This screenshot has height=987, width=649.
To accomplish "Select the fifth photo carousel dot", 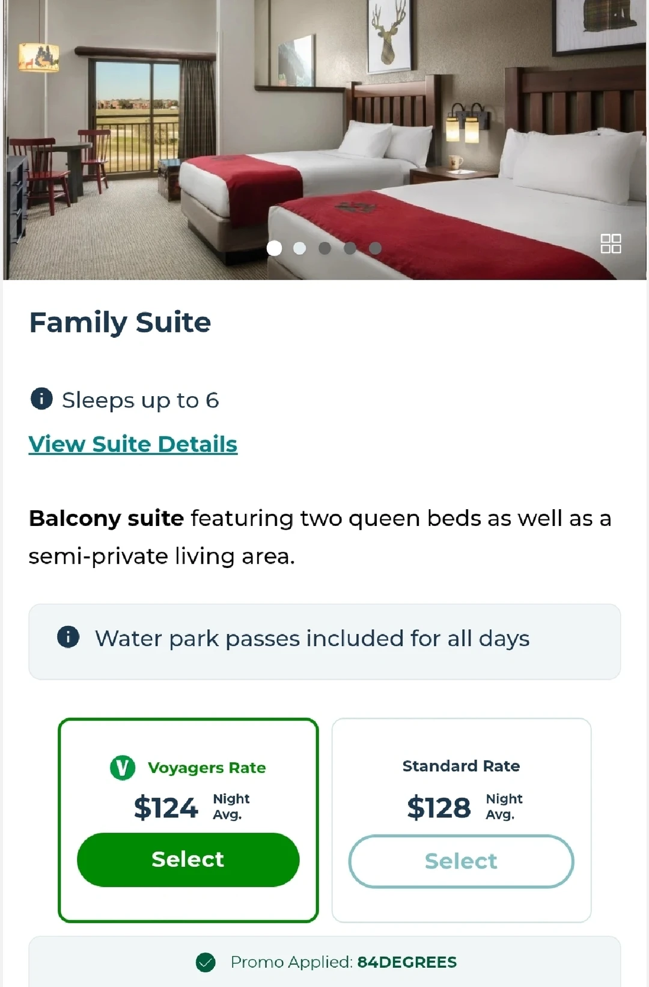I will [375, 248].
